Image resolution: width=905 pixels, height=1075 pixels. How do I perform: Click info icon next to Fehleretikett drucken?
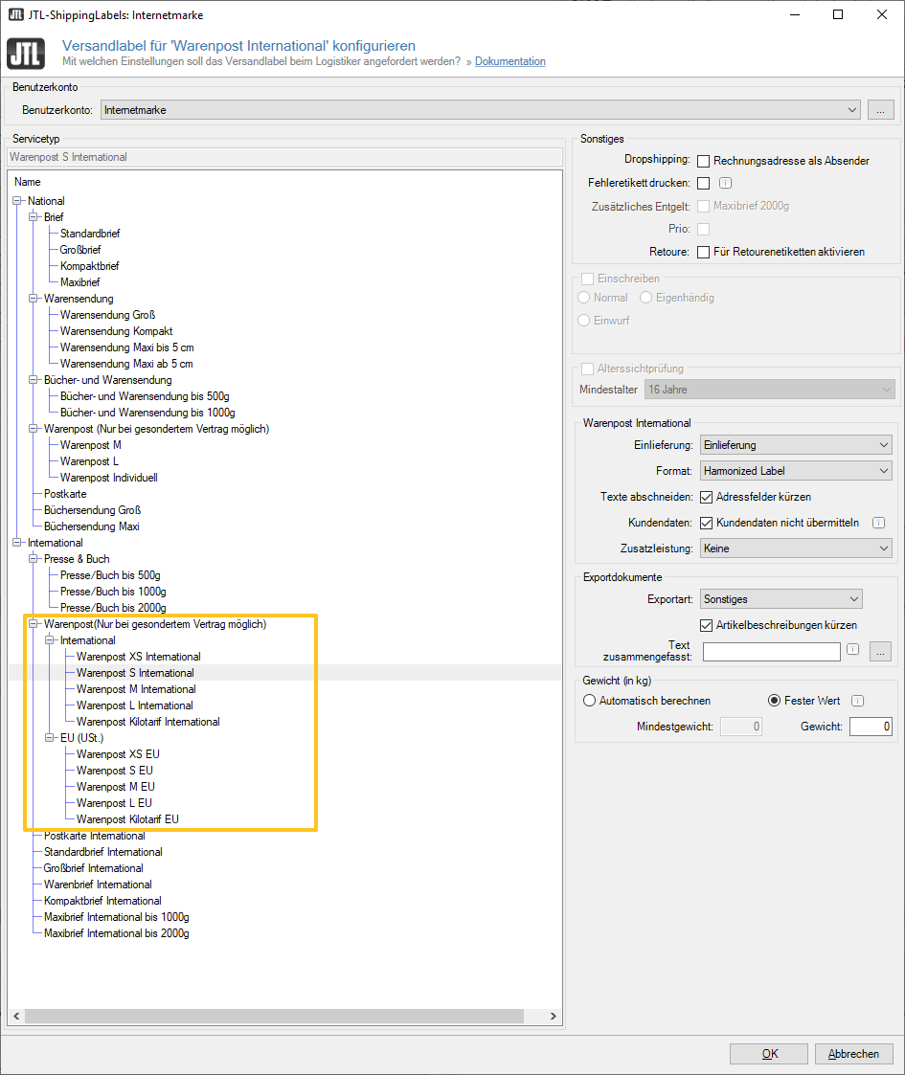click(725, 183)
